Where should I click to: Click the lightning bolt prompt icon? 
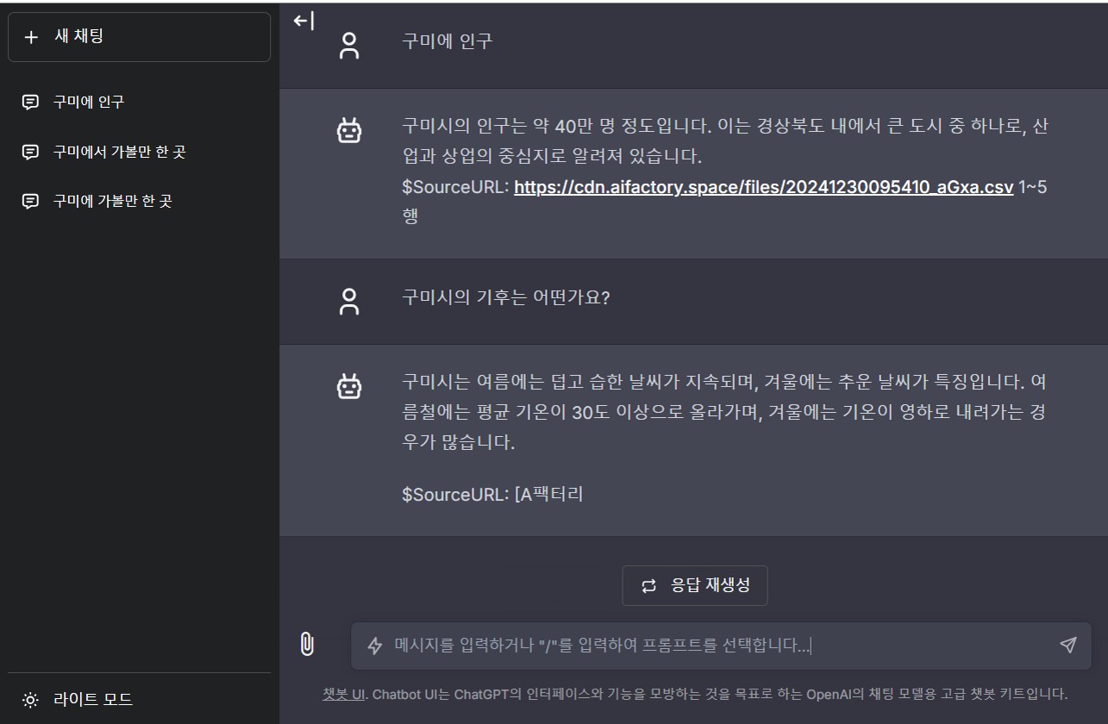click(x=375, y=646)
